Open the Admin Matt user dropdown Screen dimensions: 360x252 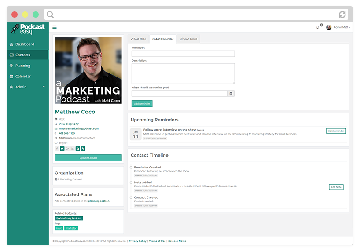(342, 27)
